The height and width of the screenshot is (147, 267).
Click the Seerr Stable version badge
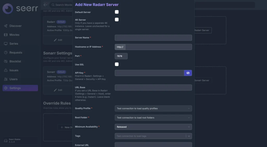tap(20, 140)
